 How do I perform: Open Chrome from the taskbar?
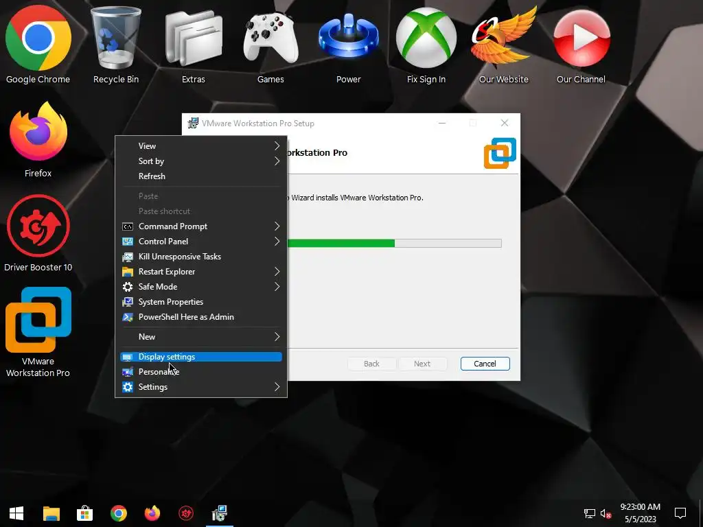(118, 513)
